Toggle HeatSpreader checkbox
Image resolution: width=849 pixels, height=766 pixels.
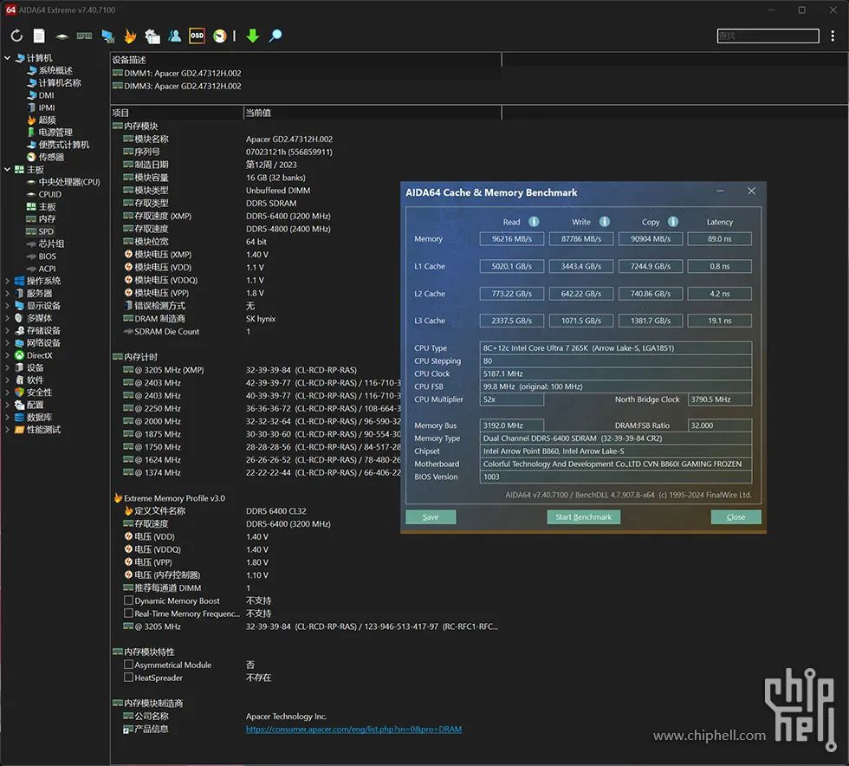point(128,677)
